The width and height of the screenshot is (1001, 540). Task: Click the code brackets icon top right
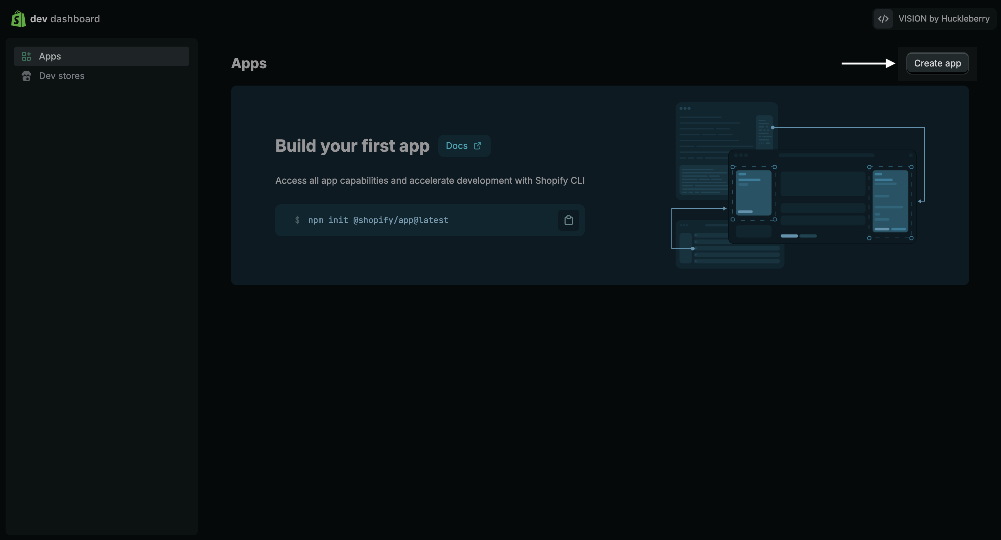pyautogui.click(x=883, y=19)
